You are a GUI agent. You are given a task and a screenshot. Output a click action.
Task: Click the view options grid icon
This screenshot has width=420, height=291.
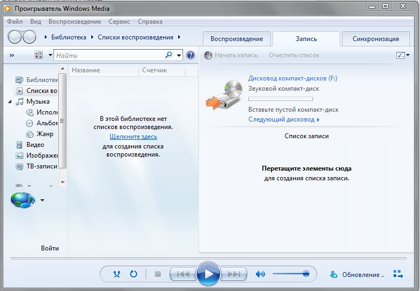tap(38, 55)
